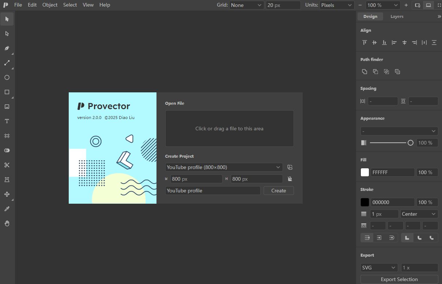Select the Hand pan tool
Image resolution: width=442 pixels, height=284 pixels.
point(7,223)
